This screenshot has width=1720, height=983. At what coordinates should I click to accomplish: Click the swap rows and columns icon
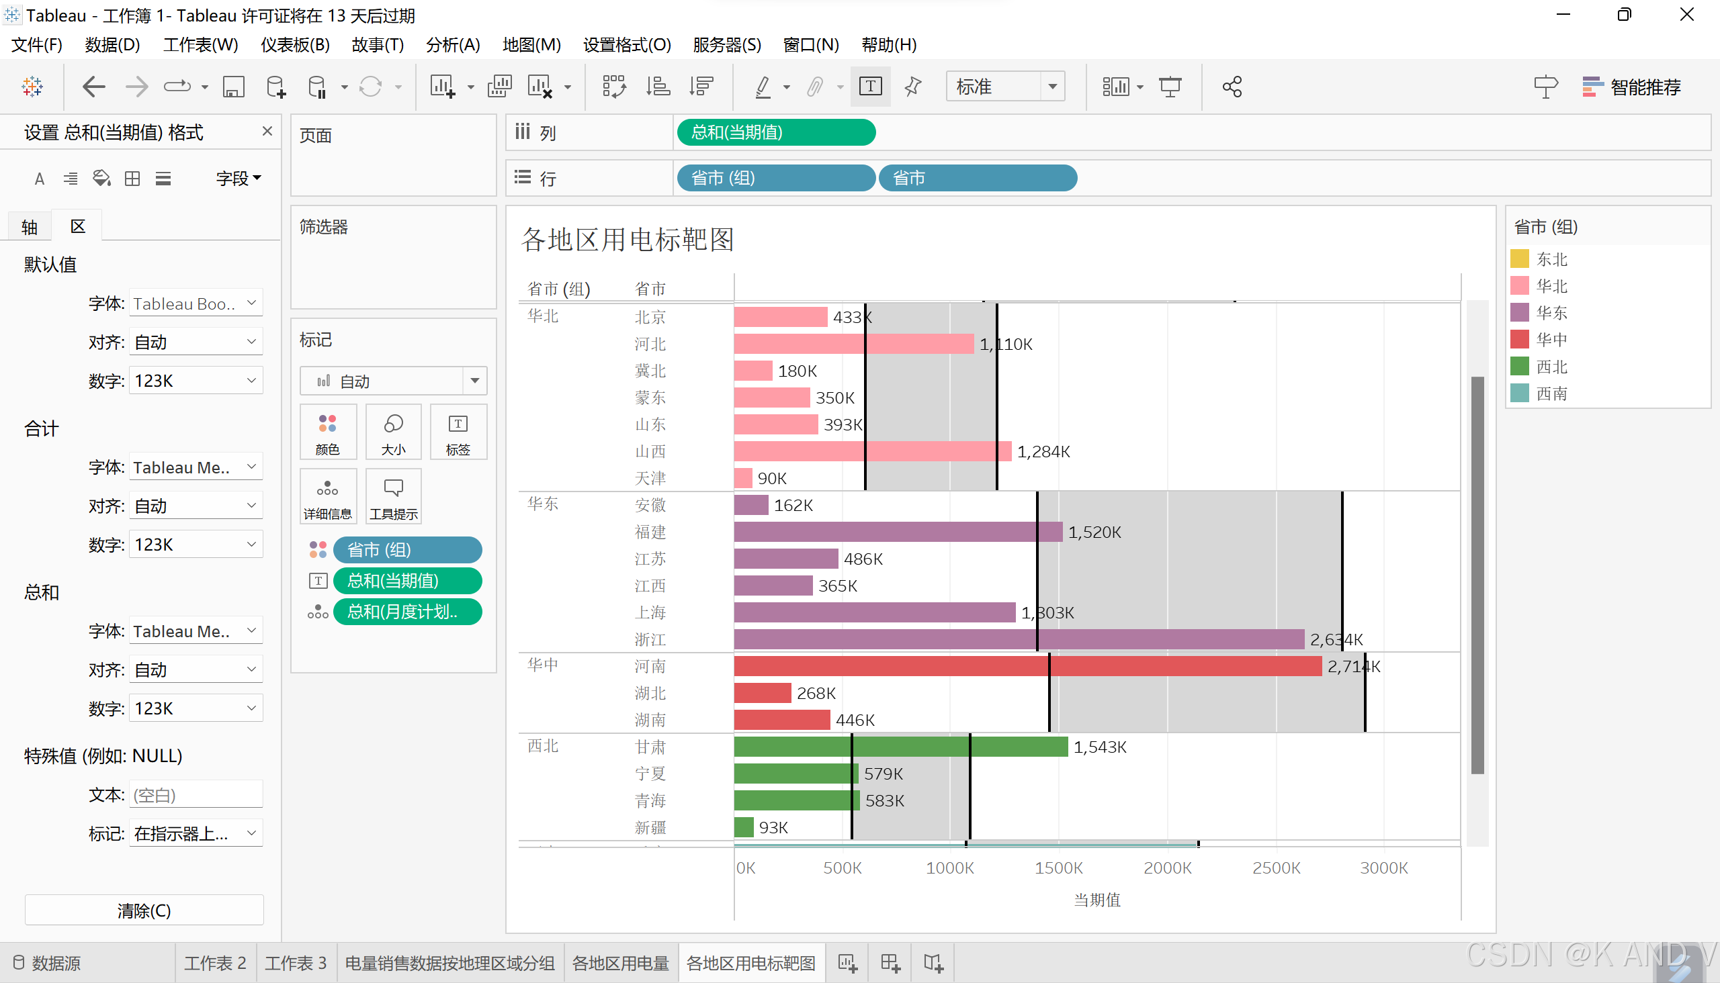(x=613, y=87)
